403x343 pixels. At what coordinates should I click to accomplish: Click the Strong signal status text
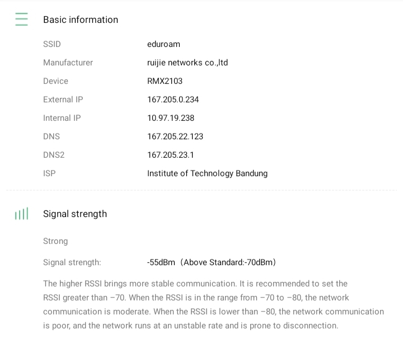[55, 241]
